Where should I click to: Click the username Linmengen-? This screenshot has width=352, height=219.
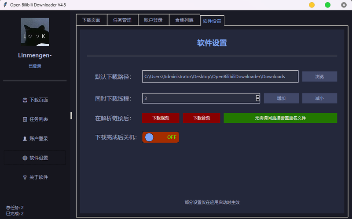[x=35, y=55]
